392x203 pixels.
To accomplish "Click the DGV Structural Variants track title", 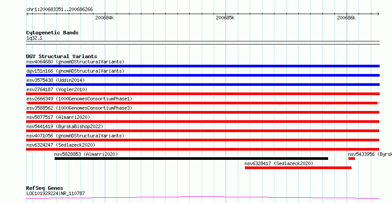I will click(x=62, y=56).
